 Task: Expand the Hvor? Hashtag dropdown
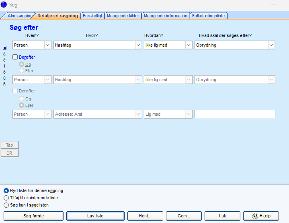137,45
